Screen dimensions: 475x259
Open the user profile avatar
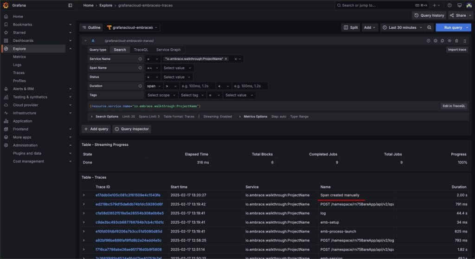[469, 6]
